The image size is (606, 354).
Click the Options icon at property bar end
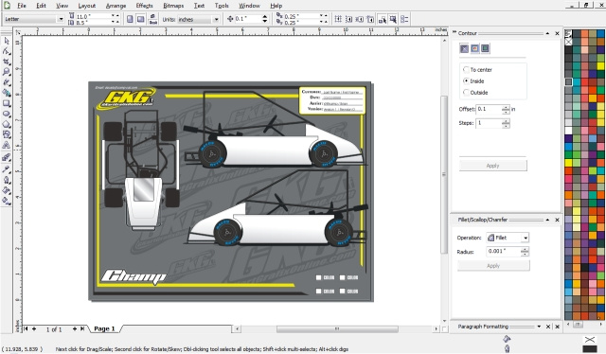404,19
